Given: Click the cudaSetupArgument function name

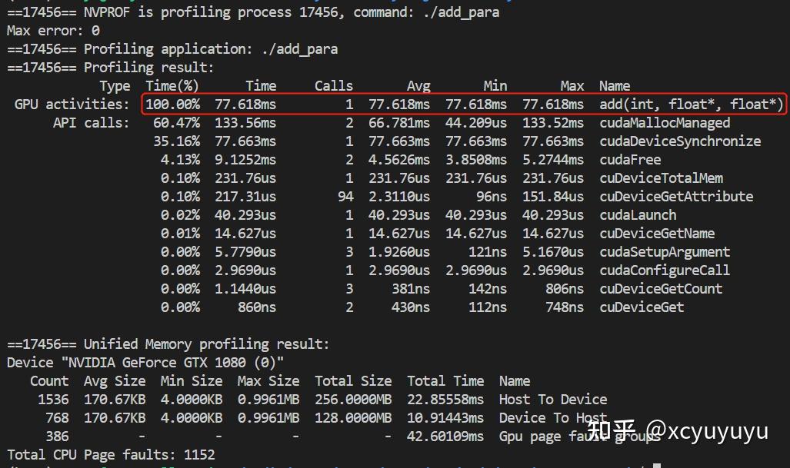Looking at the screenshot, I should pos(665,252).
